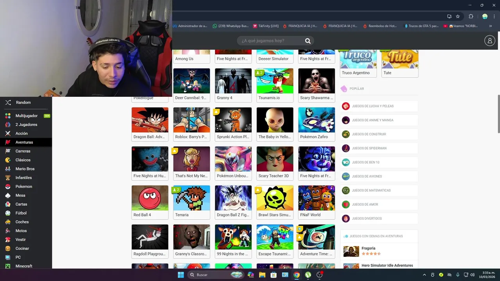Viewport: 500px width, 281px height.
Task: Open File Explorer from taskbar
Action: point(262,275)
